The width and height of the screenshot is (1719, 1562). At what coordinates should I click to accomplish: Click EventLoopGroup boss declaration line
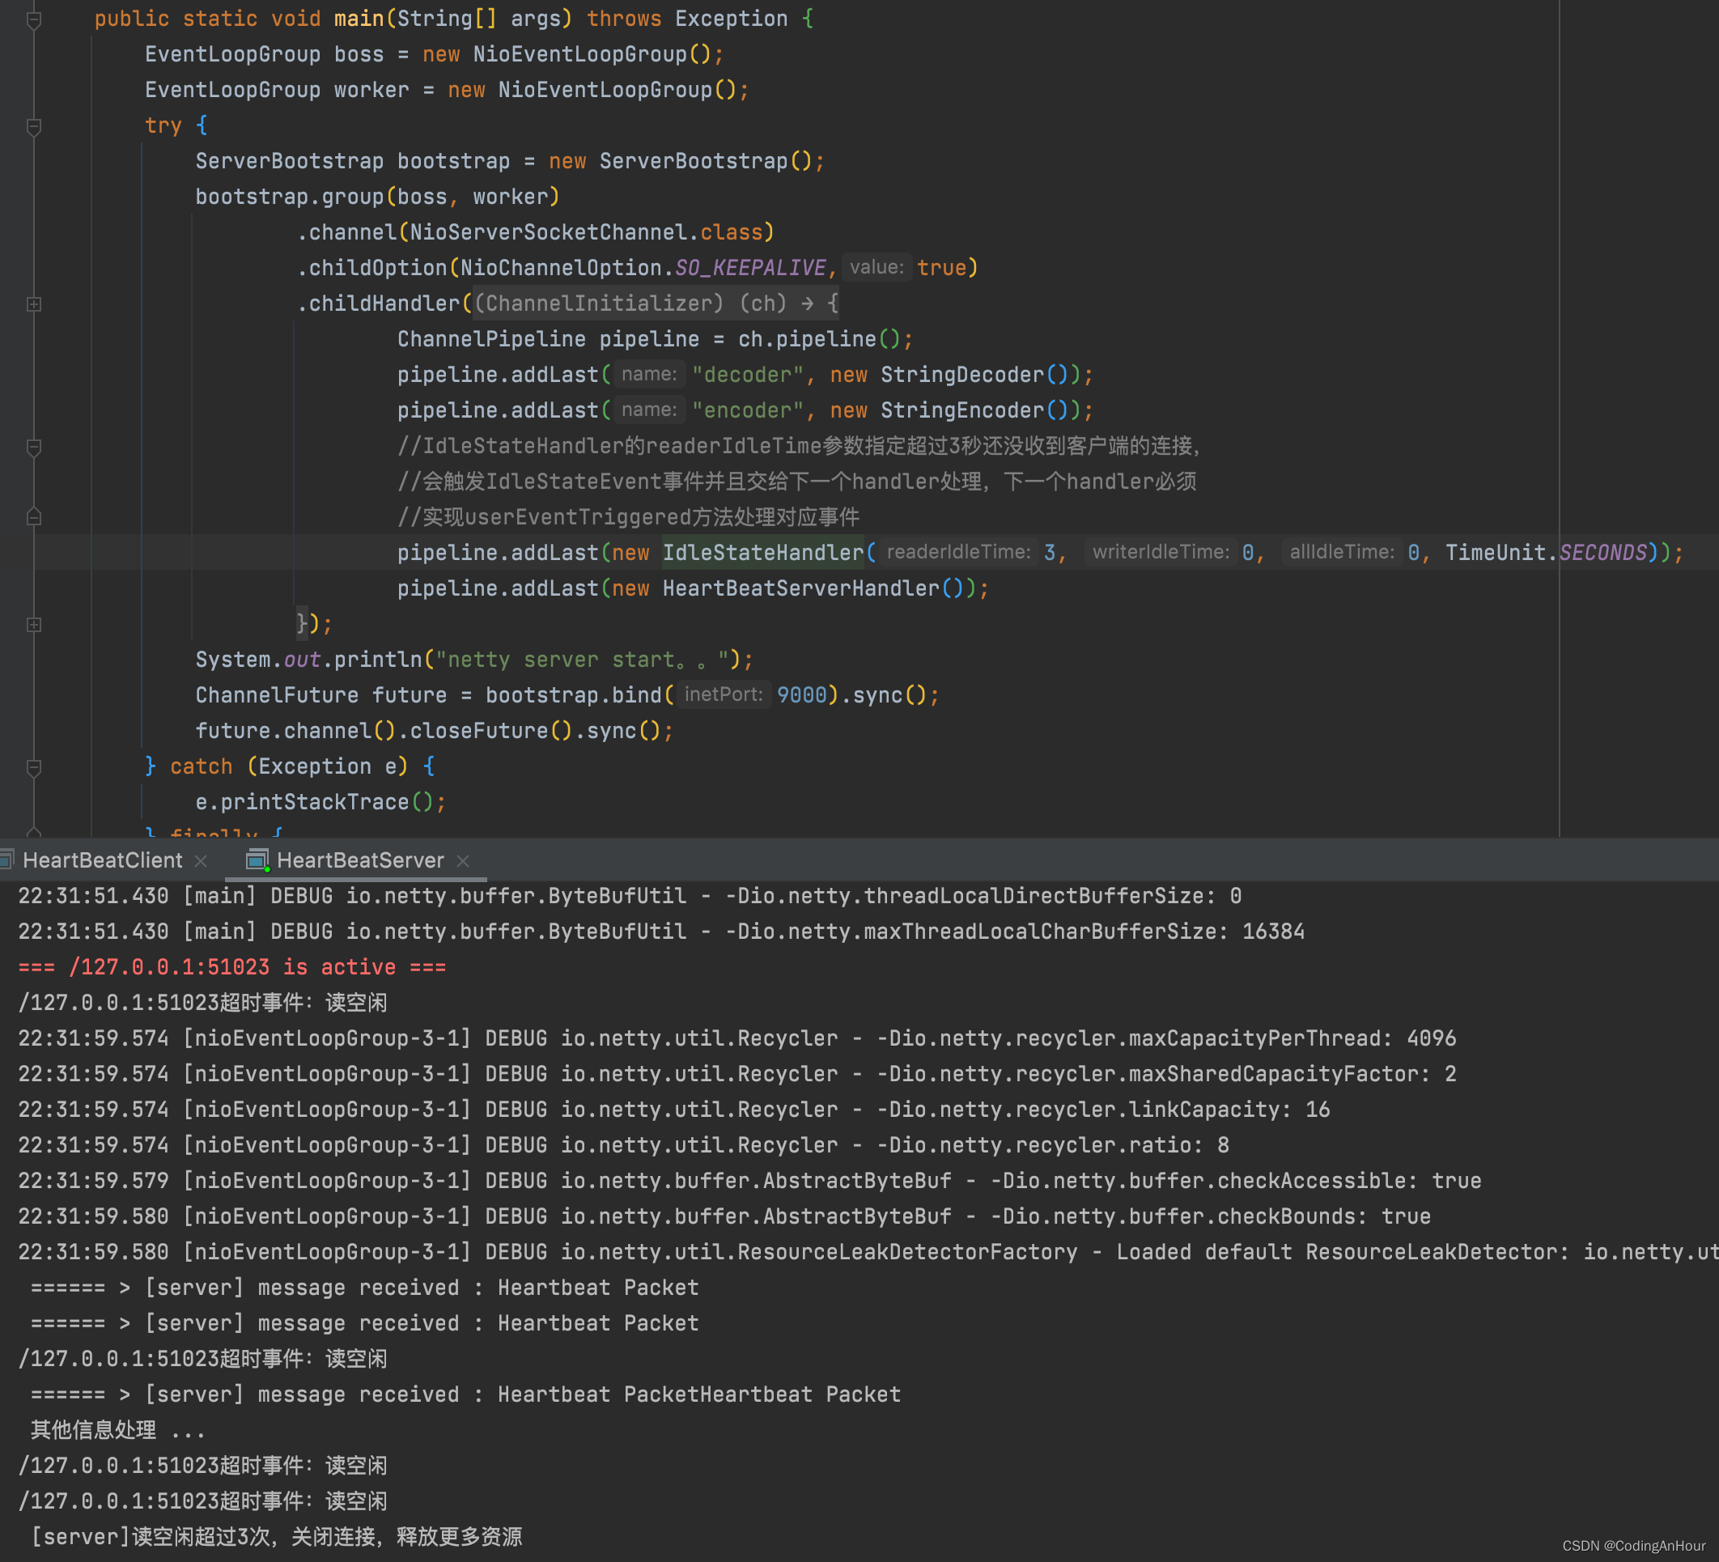(x=434, y=54)
